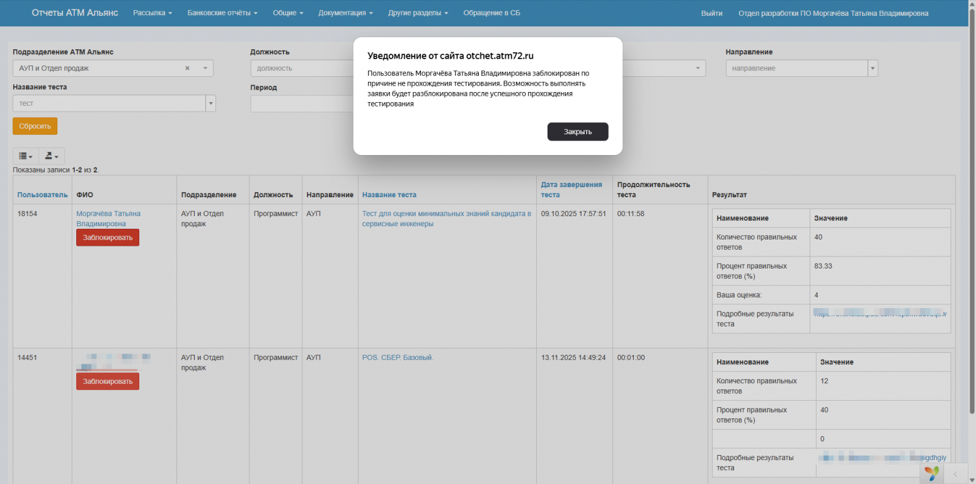Collapse debug toolbar with arrow icon
Viewport: 976px width, 484px height.
pos(955,473)
